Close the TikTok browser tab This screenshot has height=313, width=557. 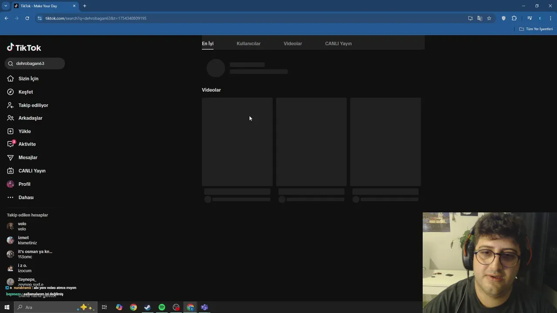pyautogui.click(x=74, y=6)
